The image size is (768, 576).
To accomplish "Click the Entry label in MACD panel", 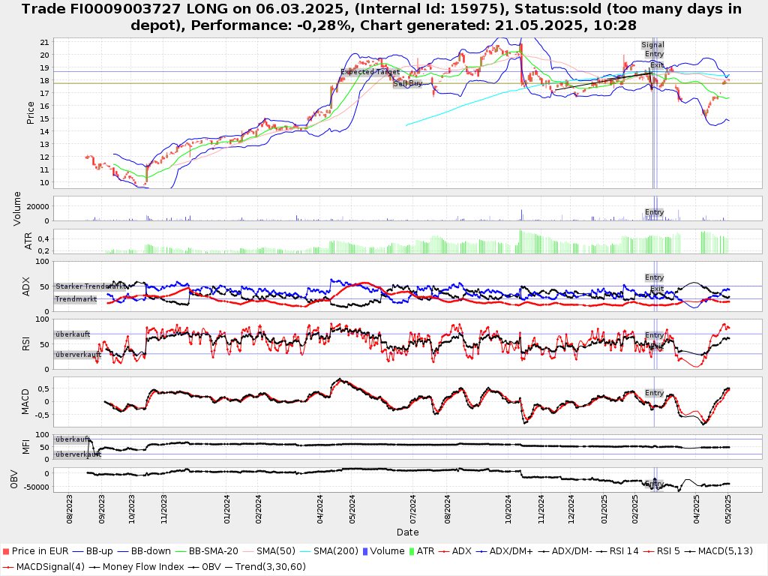I will coord(654,393).
